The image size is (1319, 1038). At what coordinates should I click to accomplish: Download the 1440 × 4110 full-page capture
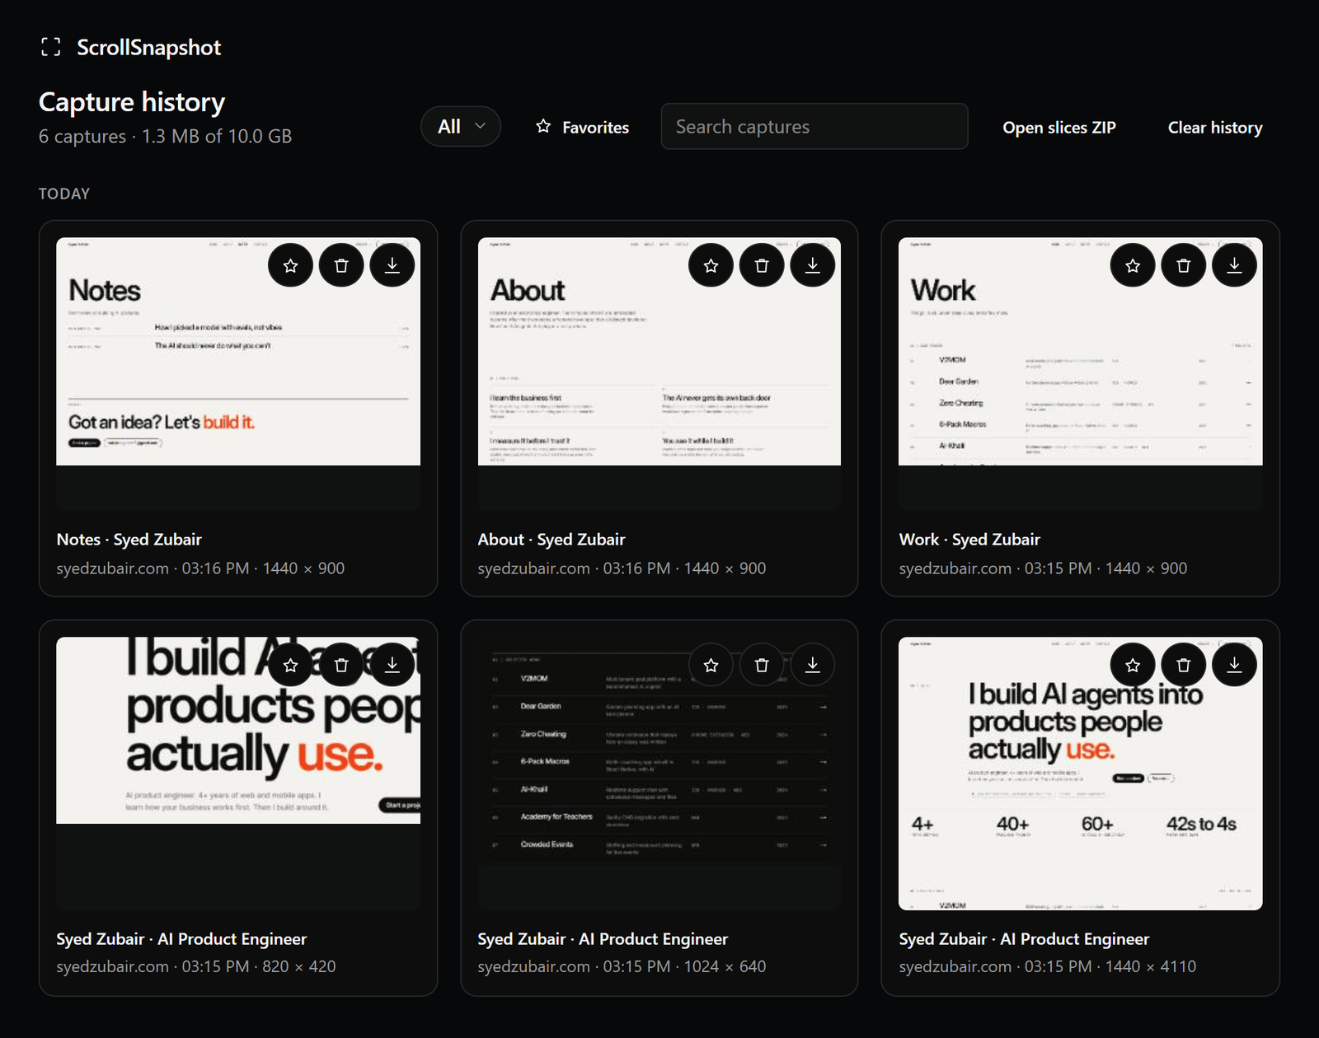point(1235,665)
